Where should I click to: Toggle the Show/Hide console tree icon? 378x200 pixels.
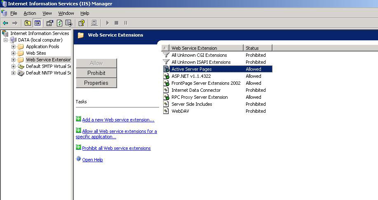38,23
